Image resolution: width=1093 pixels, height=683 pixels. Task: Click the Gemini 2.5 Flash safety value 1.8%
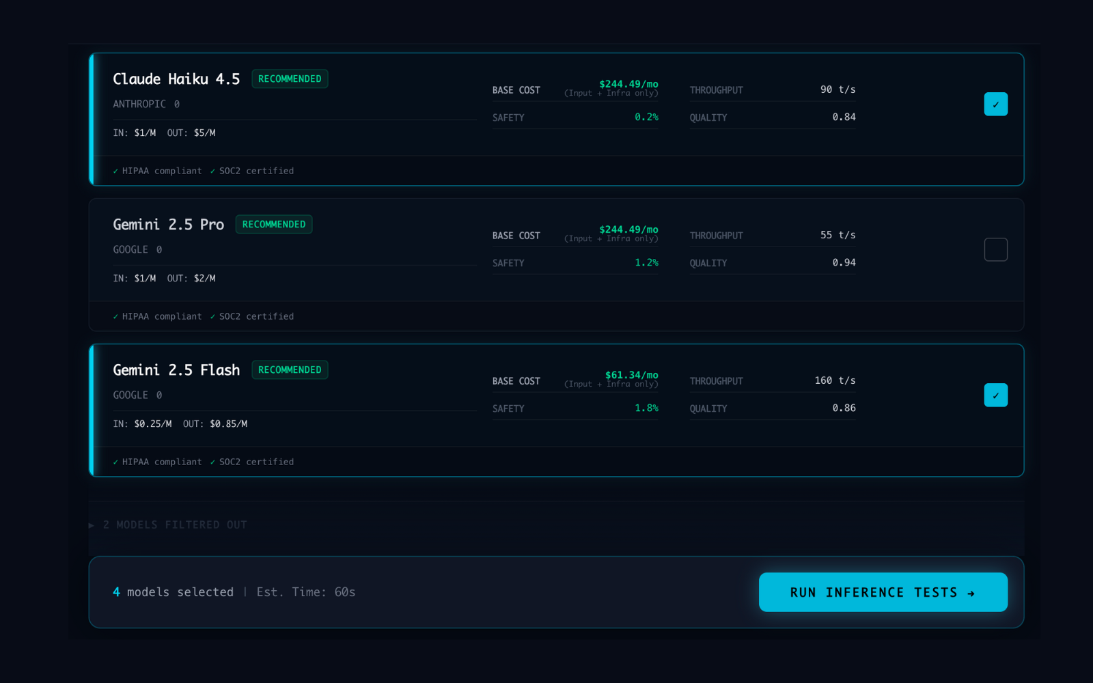[646, 408]
